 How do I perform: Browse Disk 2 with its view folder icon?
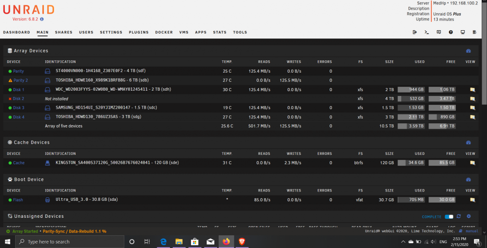472,99
